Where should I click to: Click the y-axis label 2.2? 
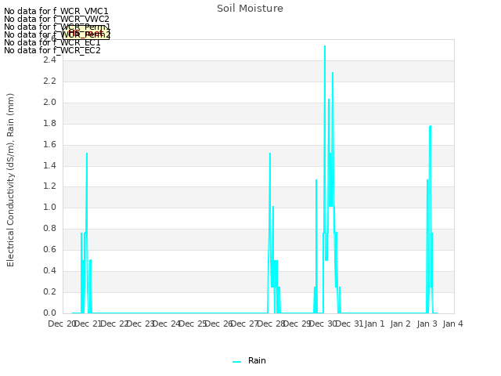pos(49,81)
